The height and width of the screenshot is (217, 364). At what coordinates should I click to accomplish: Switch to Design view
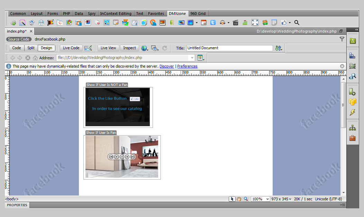tap(46, 48)
